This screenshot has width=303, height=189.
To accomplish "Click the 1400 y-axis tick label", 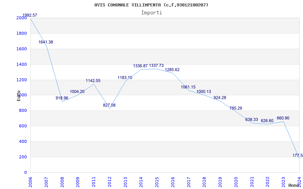I will tap(22, 64).
